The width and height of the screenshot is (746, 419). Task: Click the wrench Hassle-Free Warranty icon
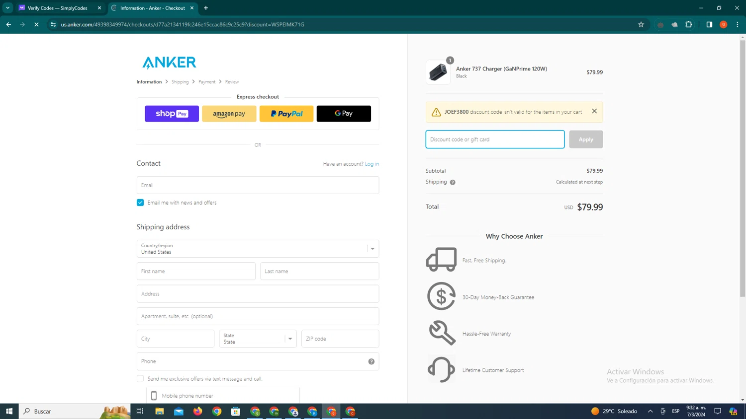click(x=442, y=333)
